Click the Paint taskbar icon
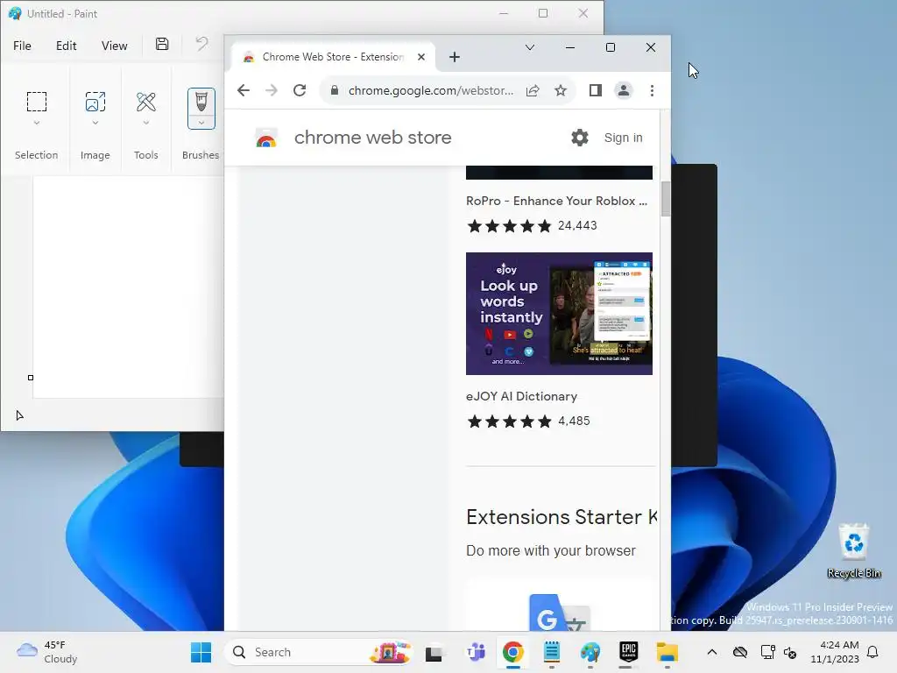 (x=590, y=652)
